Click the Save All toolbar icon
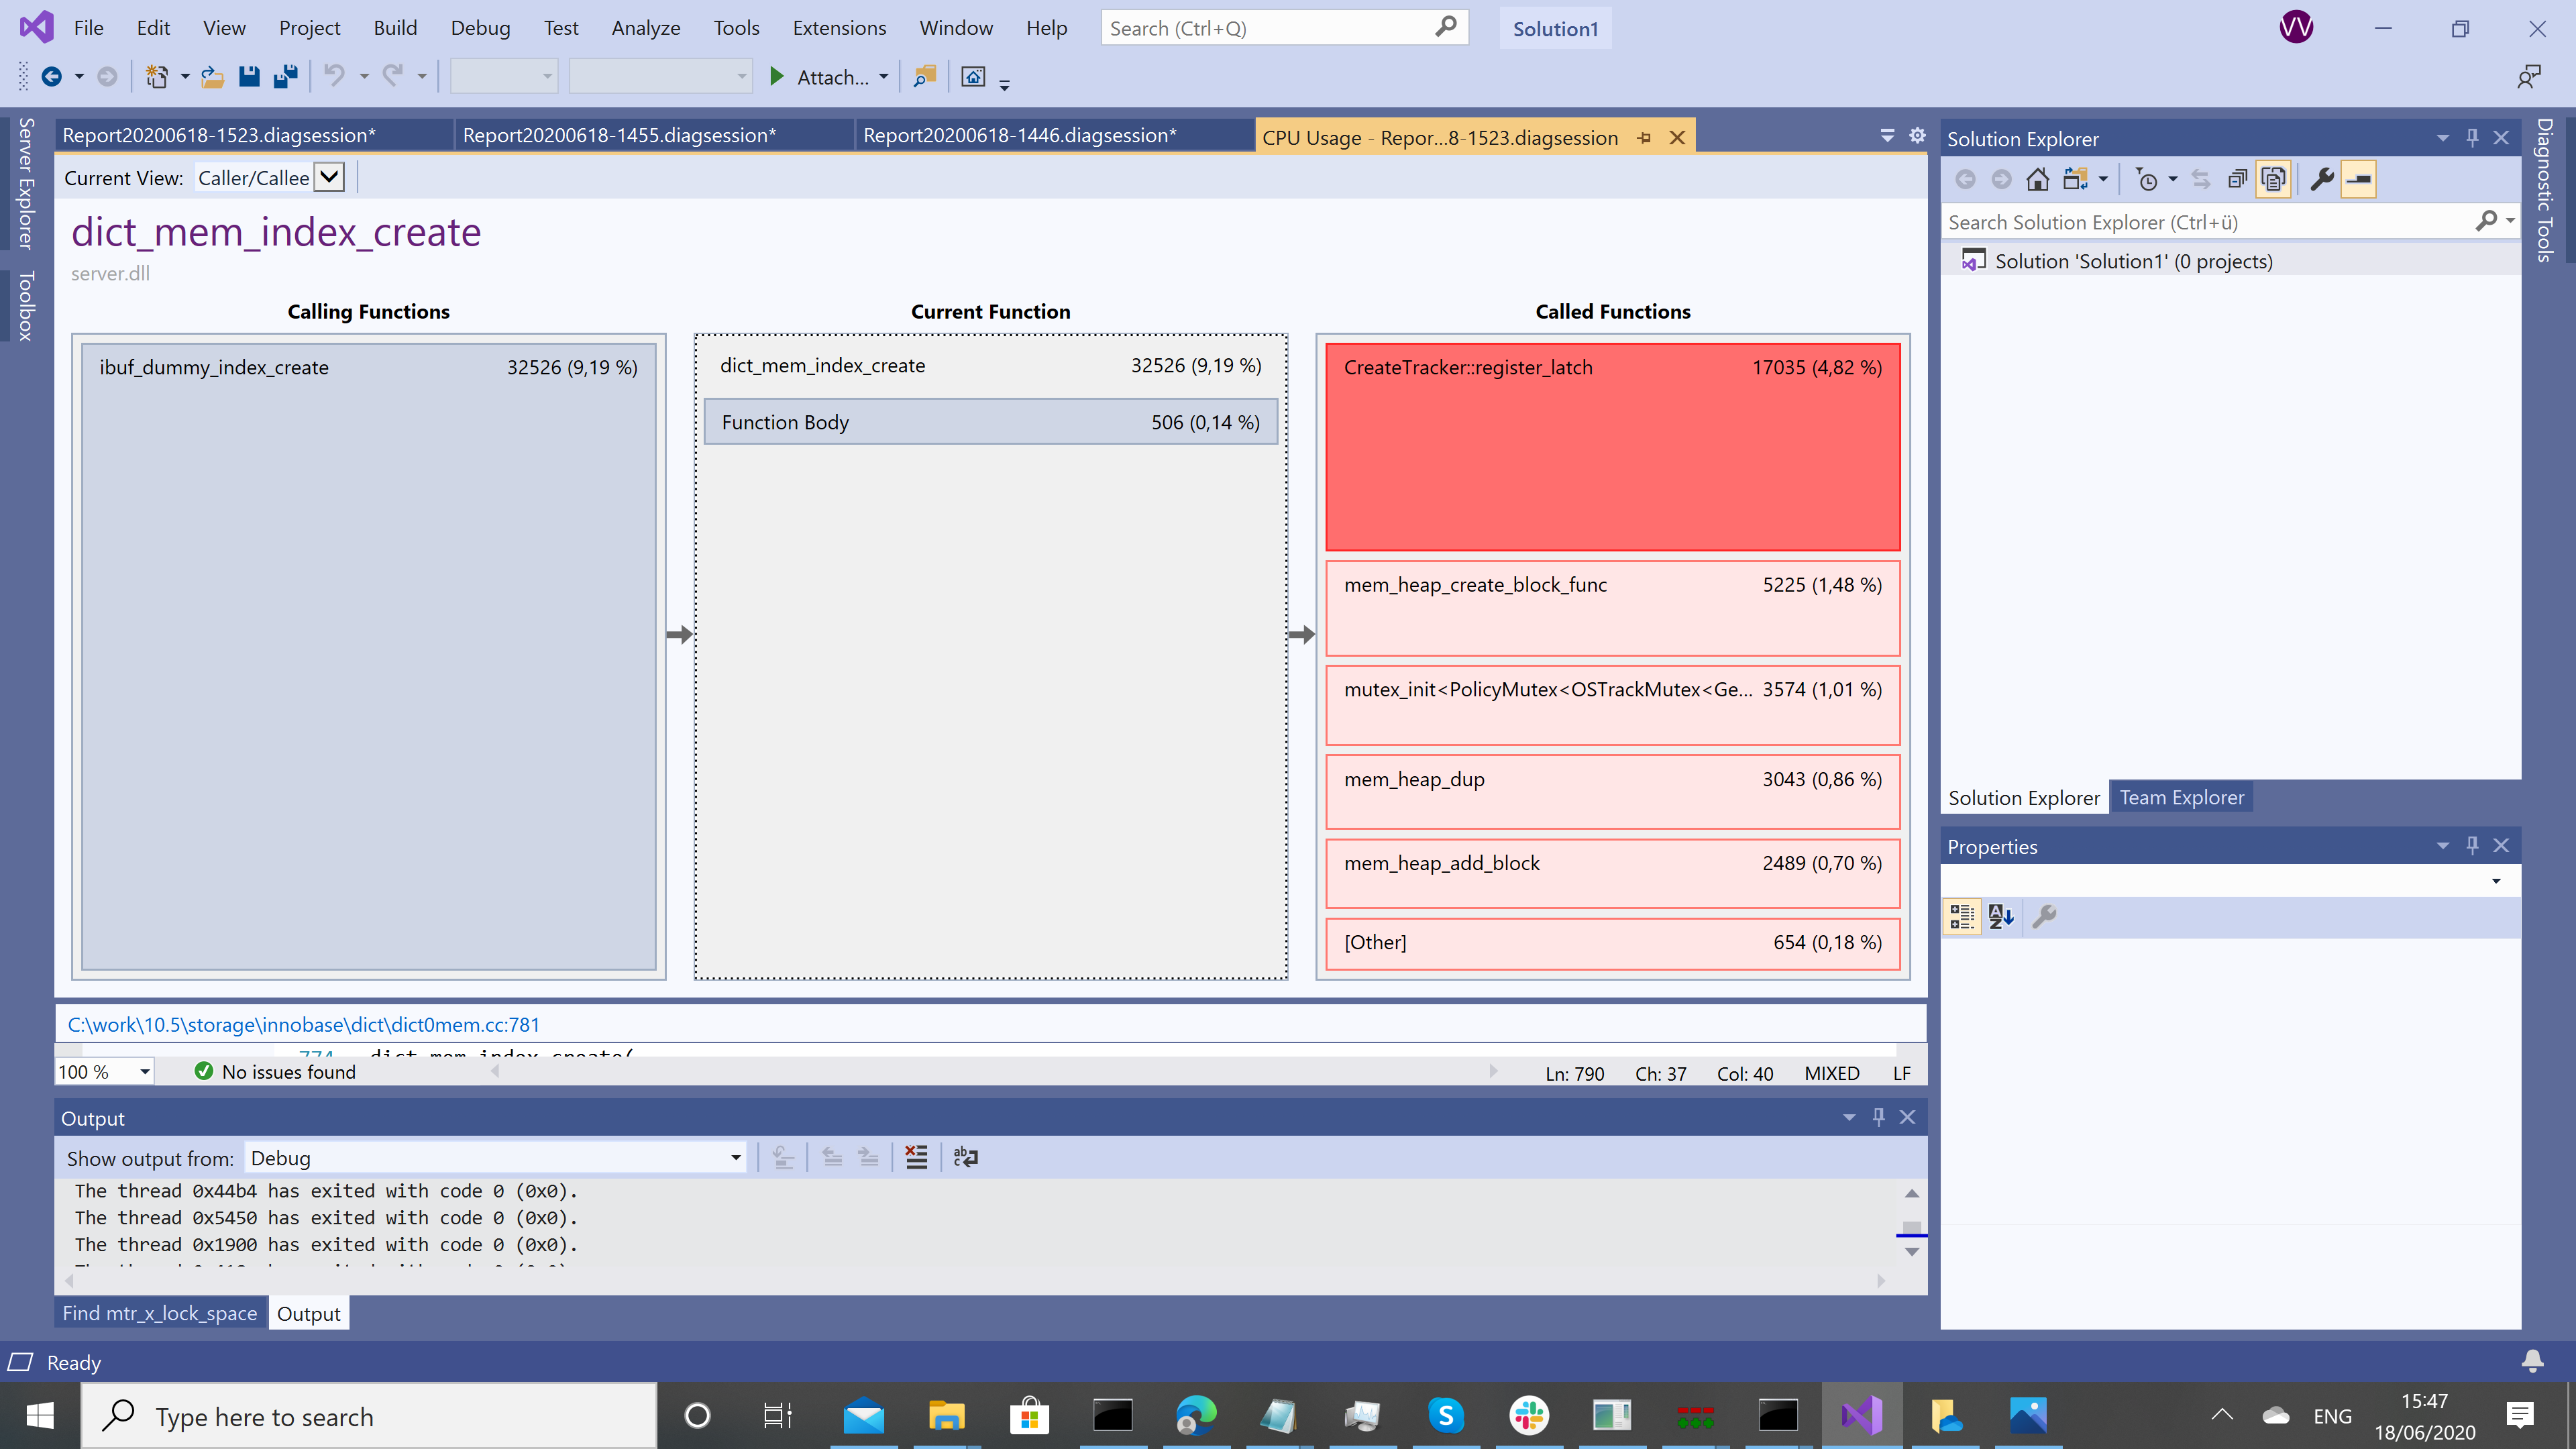 pos(286,77)
